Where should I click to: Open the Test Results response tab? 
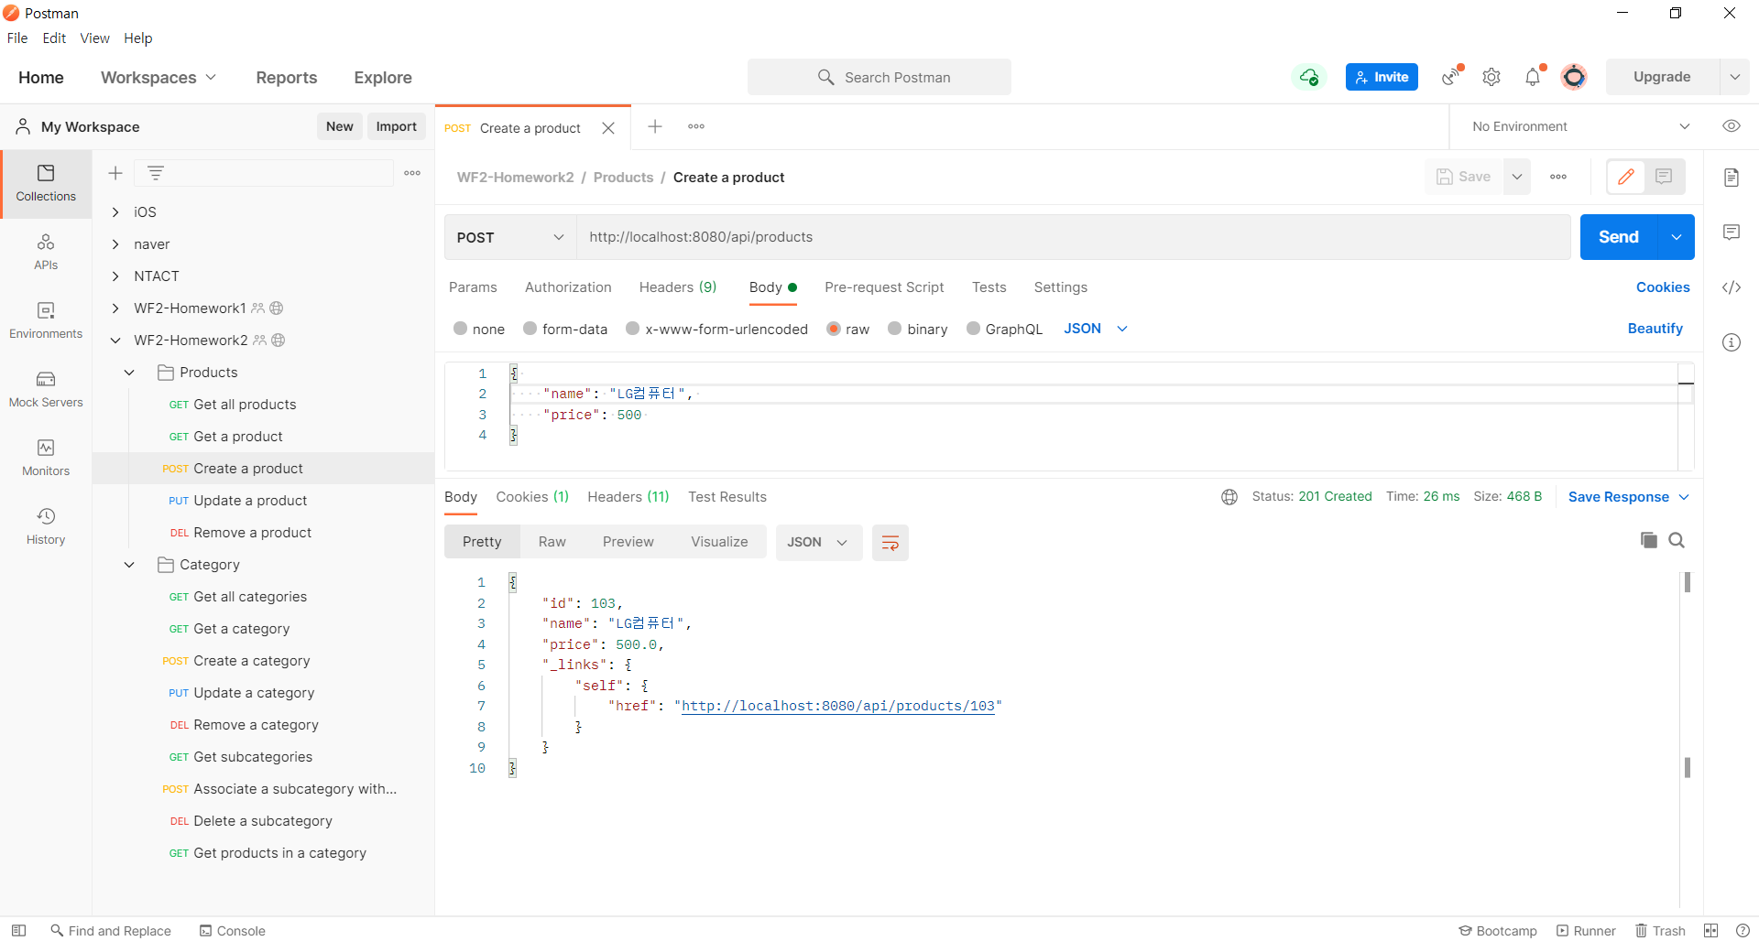pos(727,497)
